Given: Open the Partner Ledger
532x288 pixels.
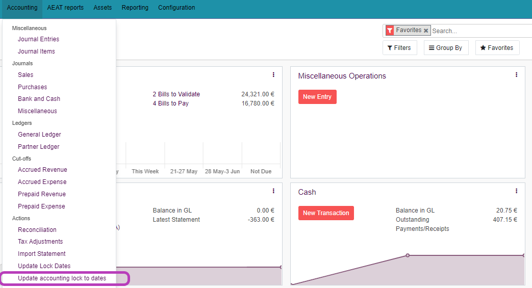Looking at the screenshot, I should (38, 146).
